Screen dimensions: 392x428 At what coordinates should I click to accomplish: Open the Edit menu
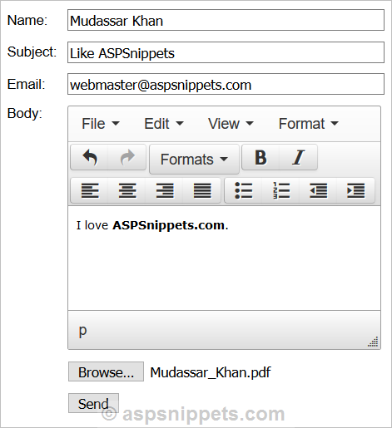164,124
